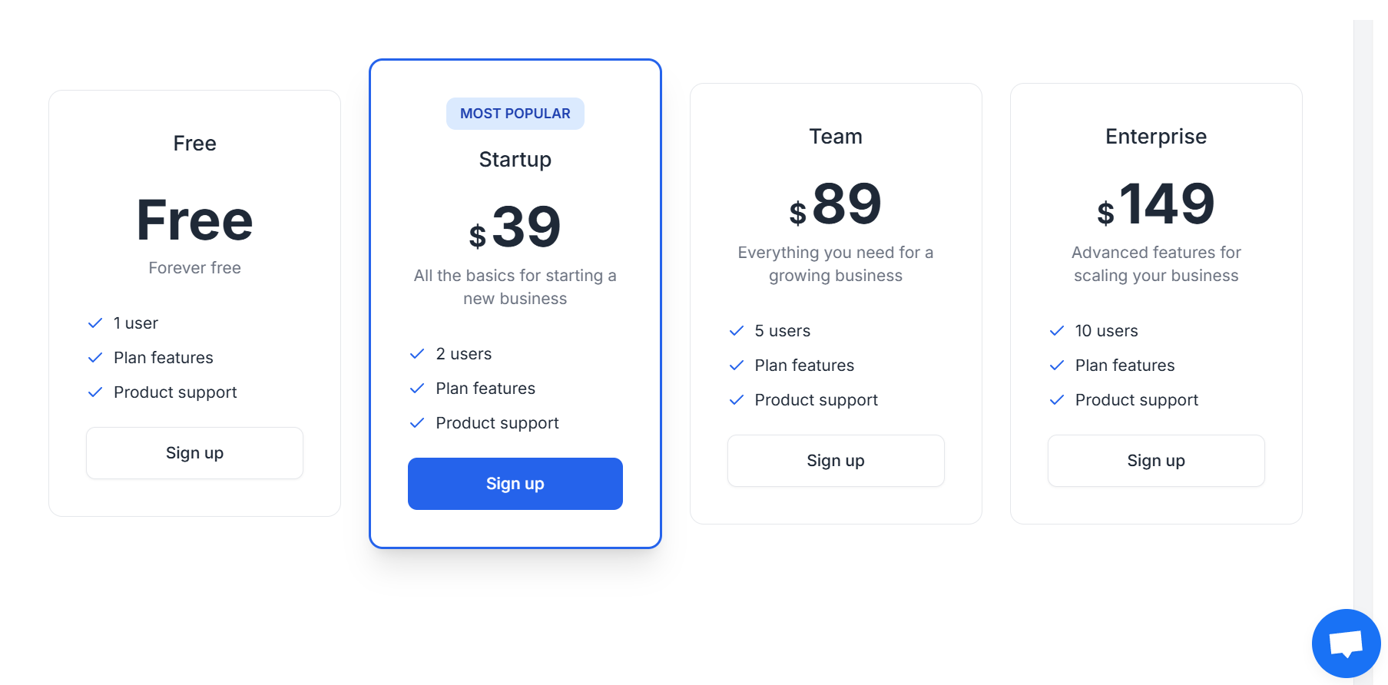This screenshot has width=1388, height=685.
Task: Click the Enterprise plan heading
Action: [1155, 136]
